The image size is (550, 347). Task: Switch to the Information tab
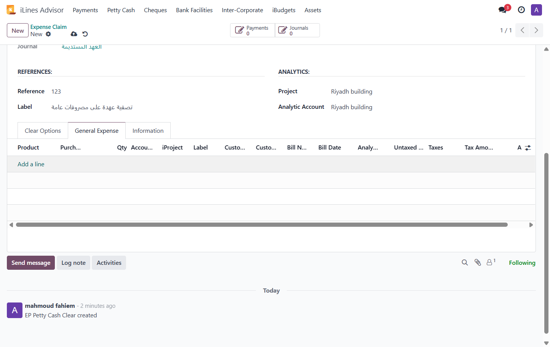tap(148, 131)
